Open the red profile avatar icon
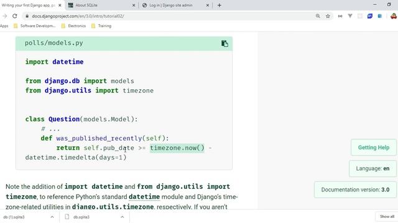This screenshot has height=223, width=398. pos(394,16)
